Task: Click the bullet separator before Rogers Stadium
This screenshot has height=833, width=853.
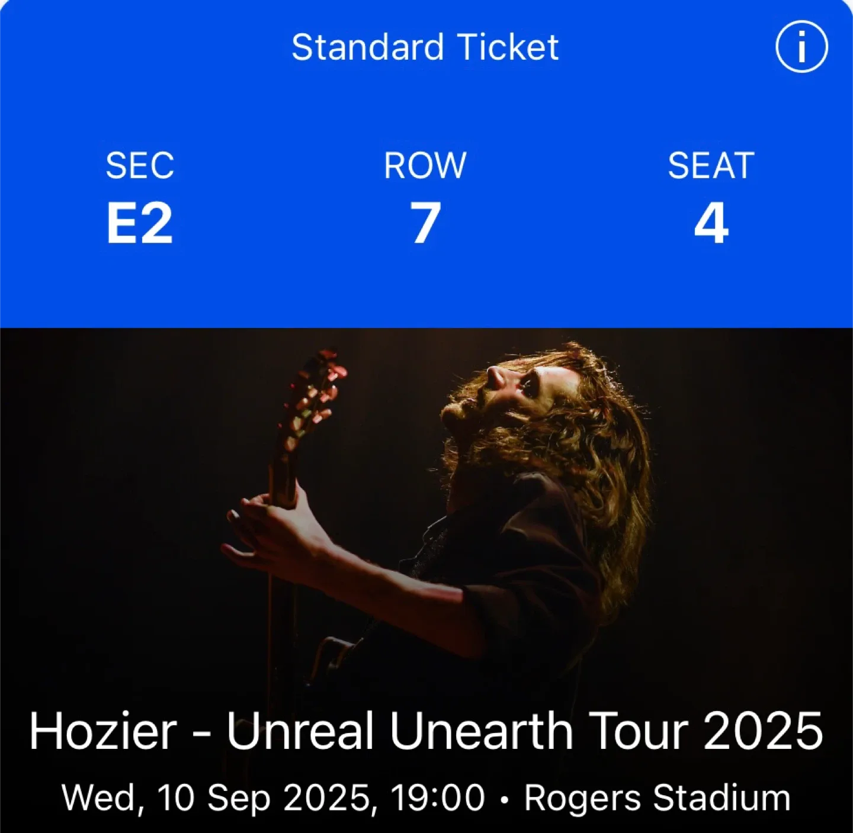Action: pyautogui.click(x=505, y=799)
